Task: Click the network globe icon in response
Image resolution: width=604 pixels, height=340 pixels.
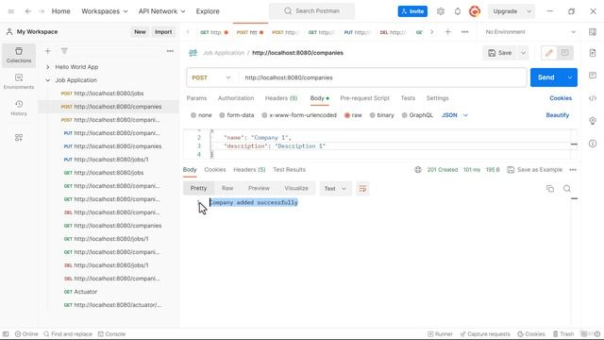Action: pos(418,170)
